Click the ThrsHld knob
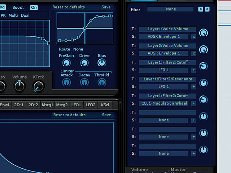Viewport: 231px width, 173px height. [x=102, y=82]
